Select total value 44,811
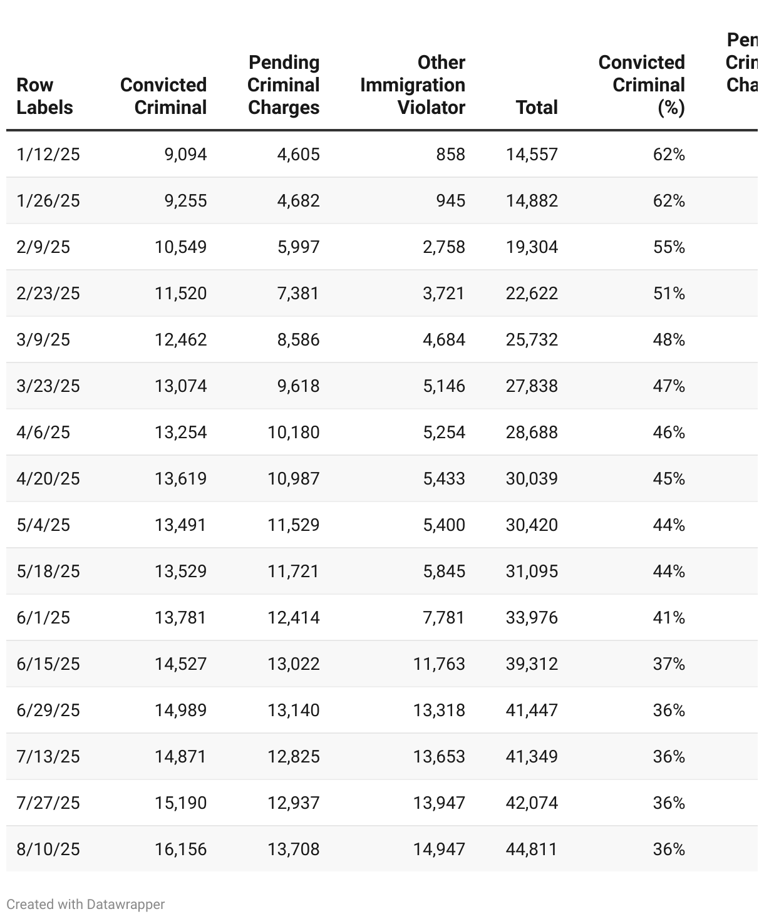Image resolution: width=764 pixels, height=919 pixels. click(532, 850)
